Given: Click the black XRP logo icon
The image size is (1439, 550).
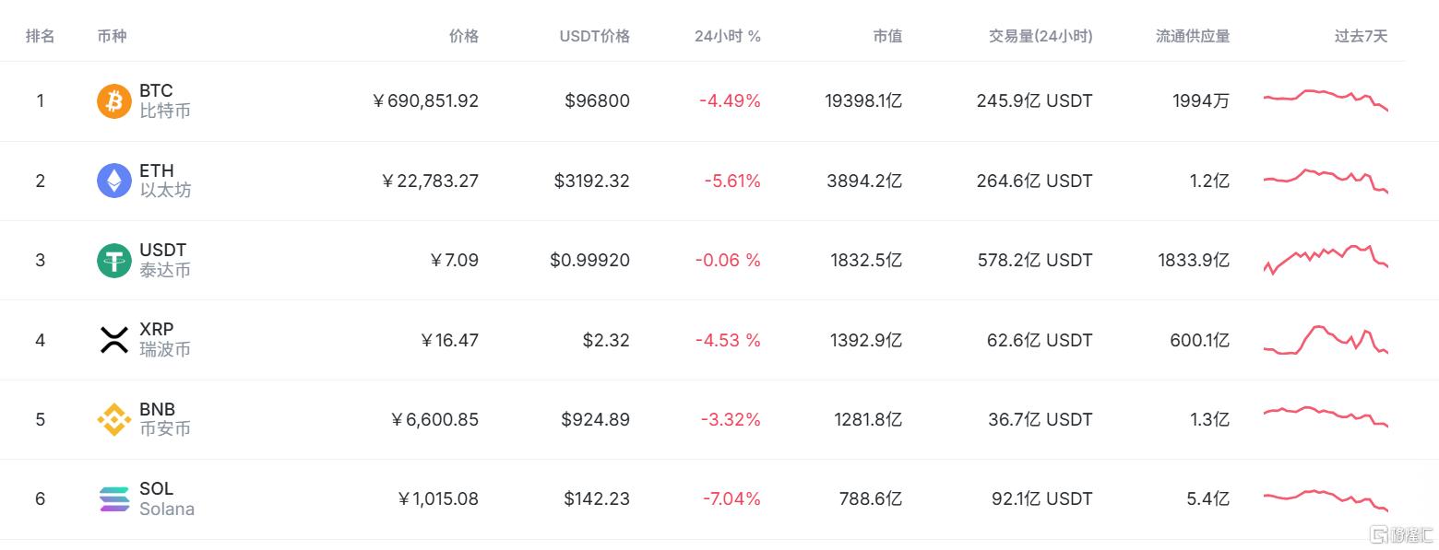Looking at the screenshot, I should click(114, 340).
